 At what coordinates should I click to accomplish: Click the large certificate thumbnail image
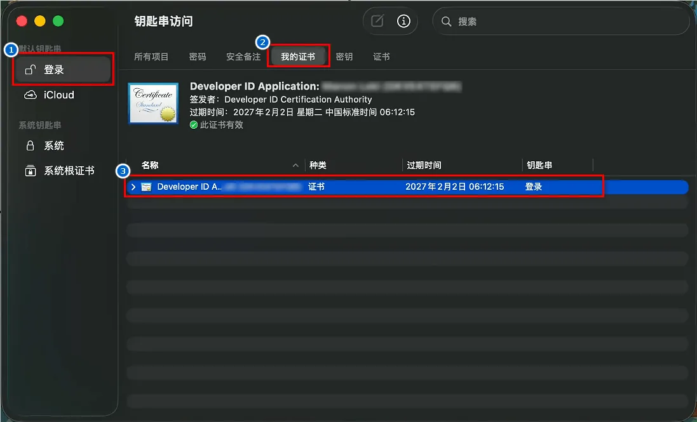click(x=153, y=103)
